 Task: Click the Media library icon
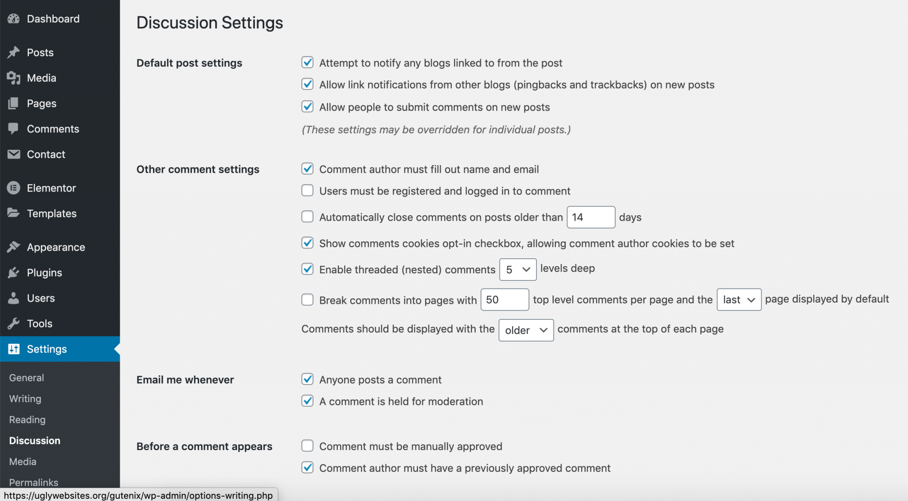14,78
